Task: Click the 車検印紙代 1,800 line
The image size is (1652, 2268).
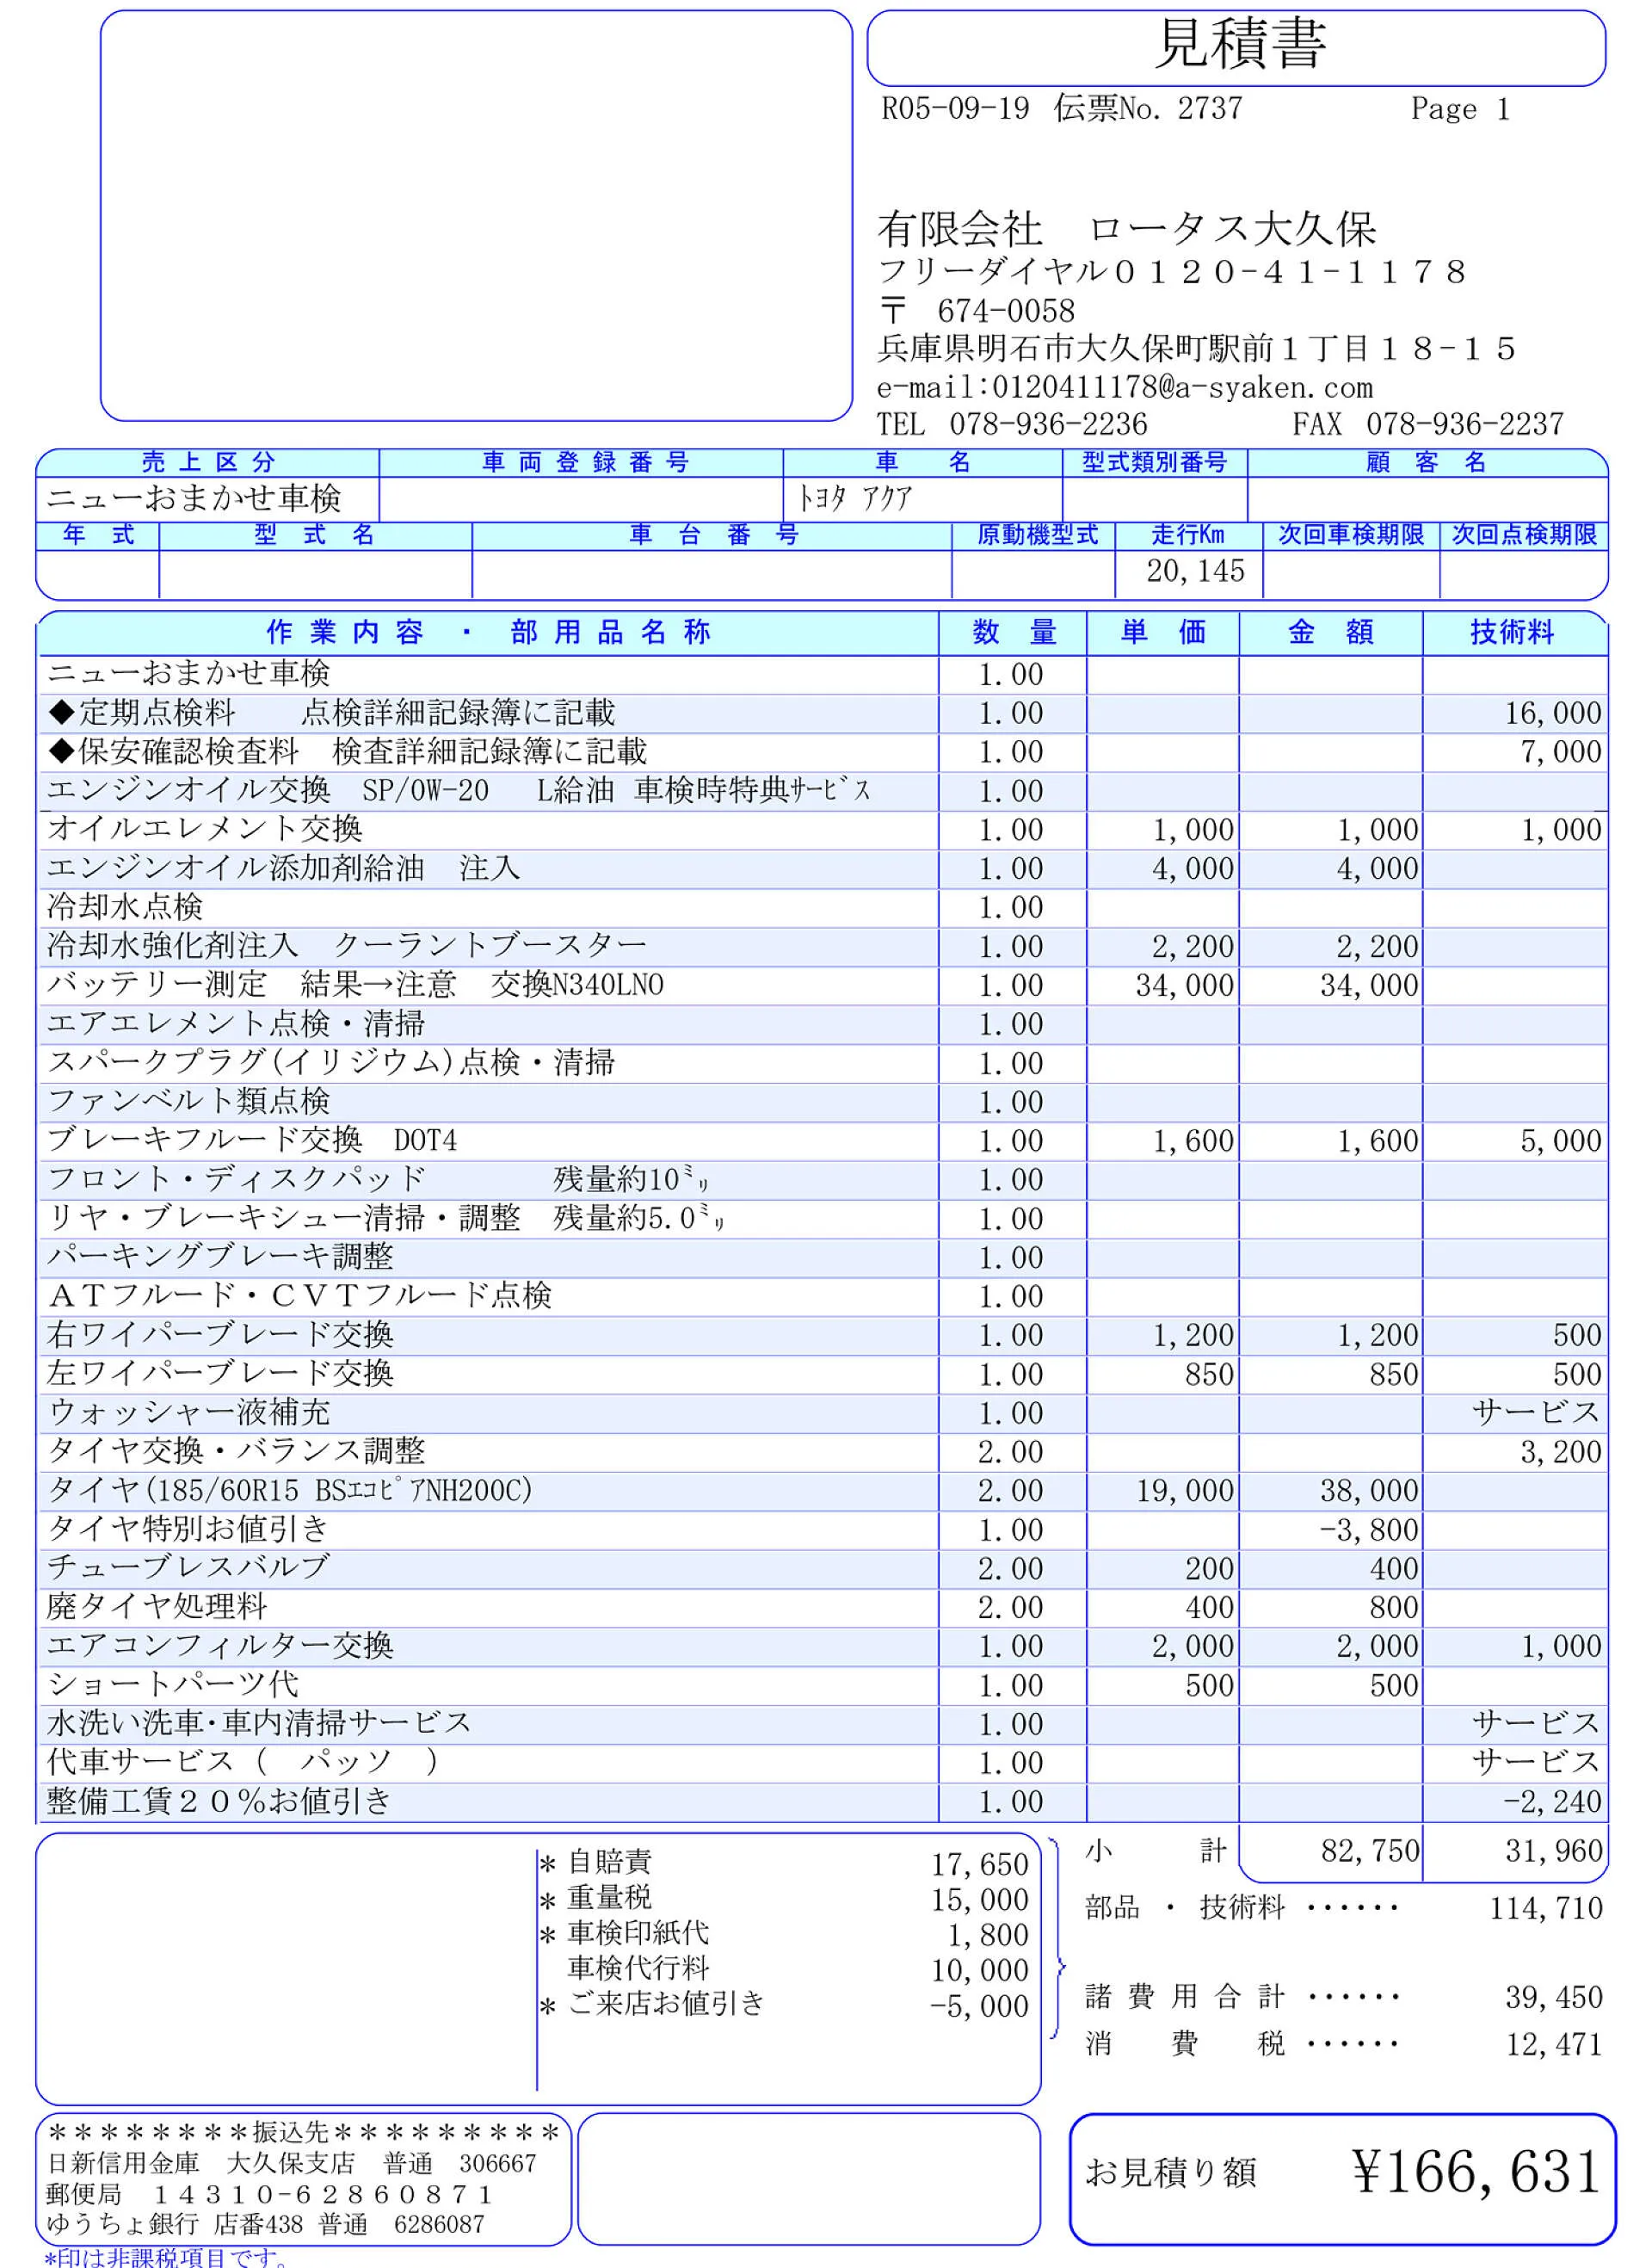Action: 784,1934
